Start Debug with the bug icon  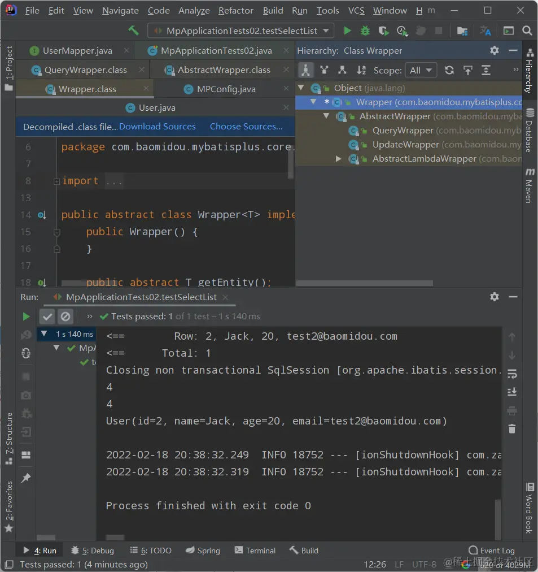coord(365,31)
